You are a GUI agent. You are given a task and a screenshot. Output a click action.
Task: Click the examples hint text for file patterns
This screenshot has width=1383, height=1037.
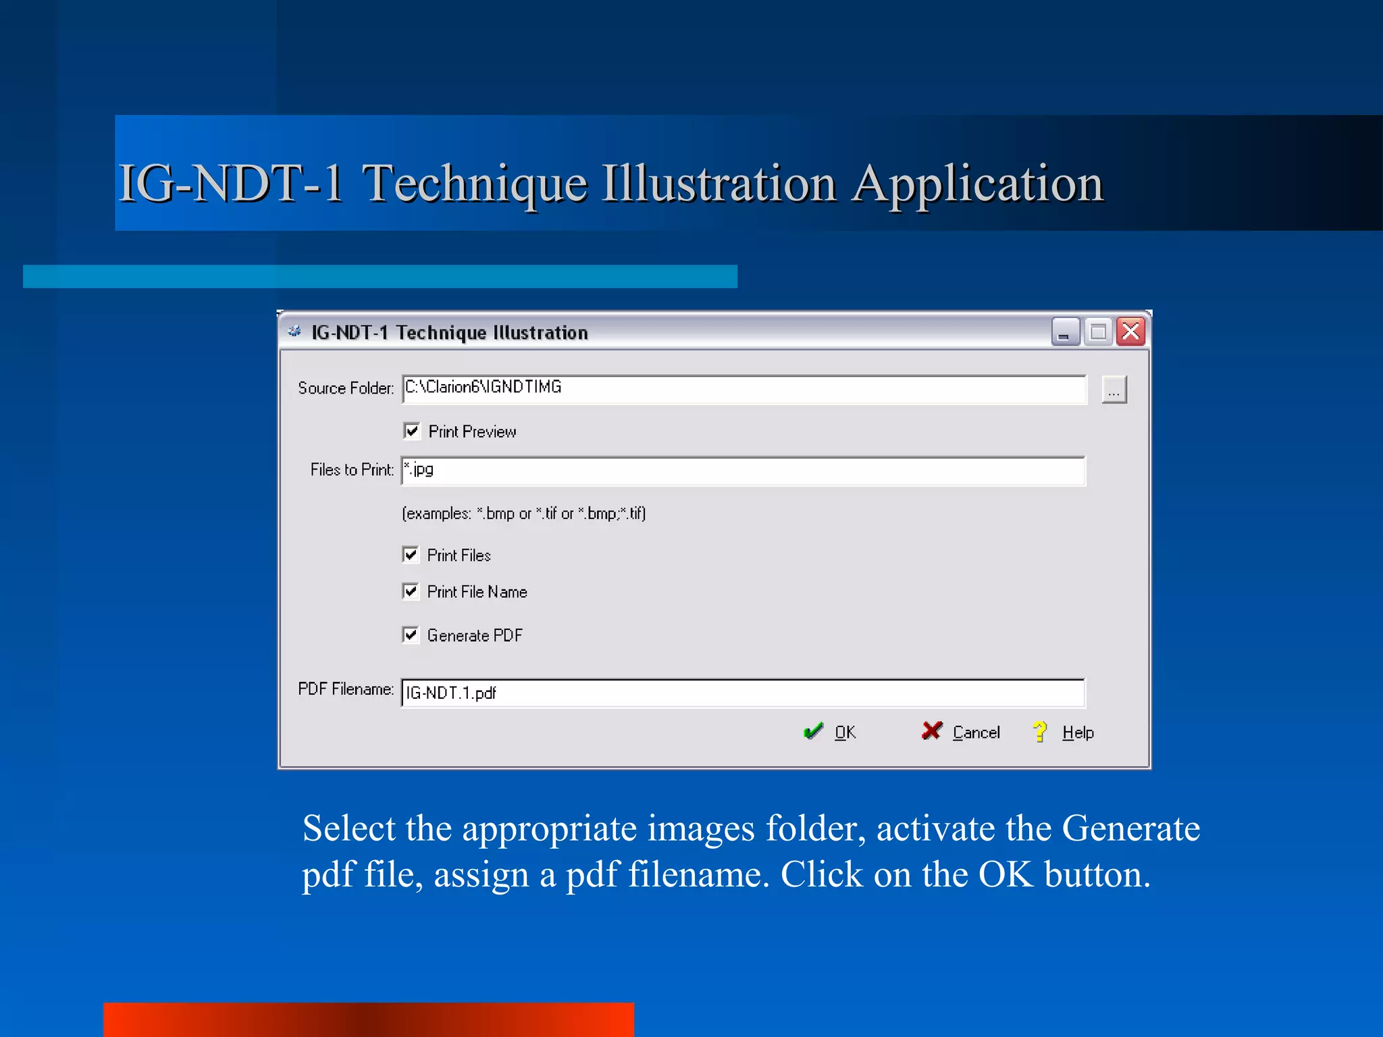[524, 514]
